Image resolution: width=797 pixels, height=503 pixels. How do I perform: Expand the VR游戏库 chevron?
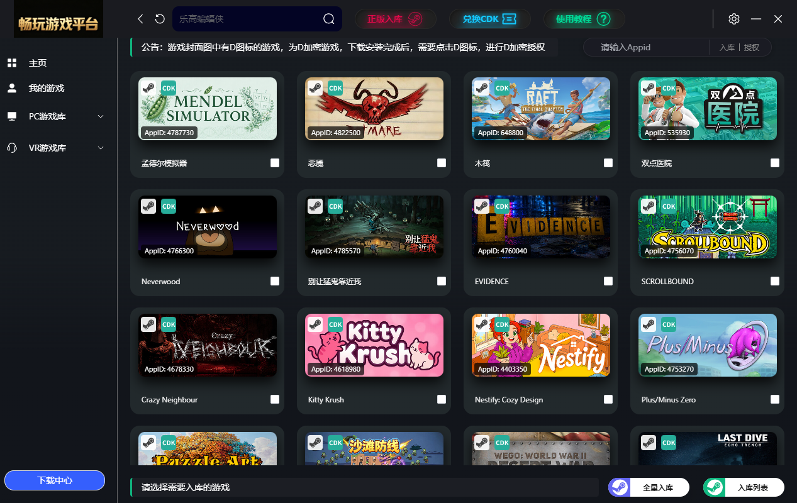point(101,148)
